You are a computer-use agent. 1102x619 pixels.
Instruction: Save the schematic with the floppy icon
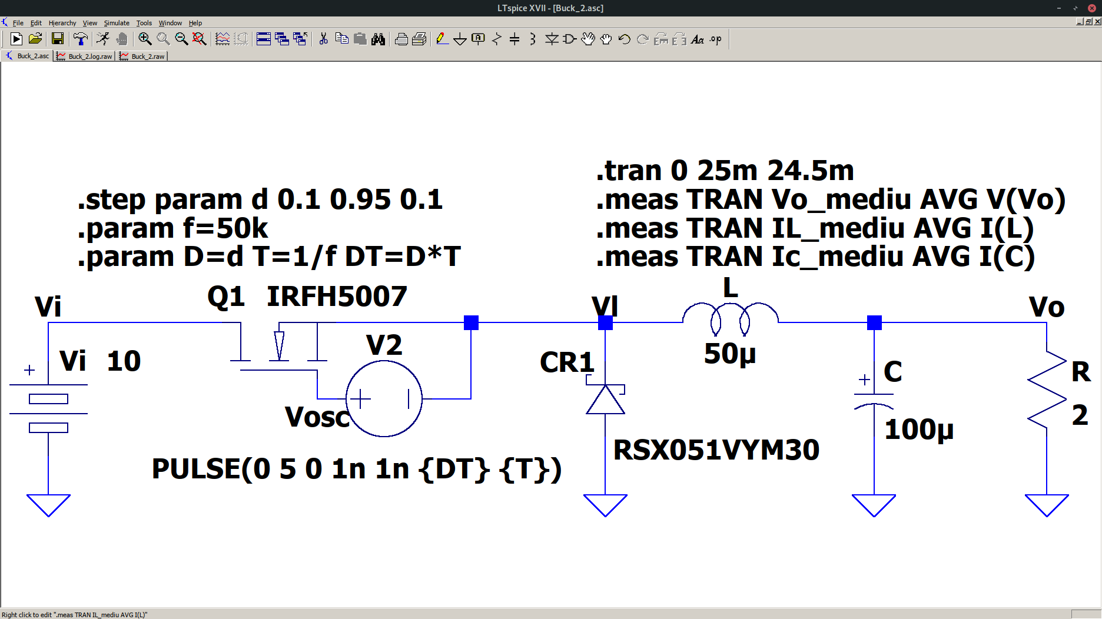point(58,39)
